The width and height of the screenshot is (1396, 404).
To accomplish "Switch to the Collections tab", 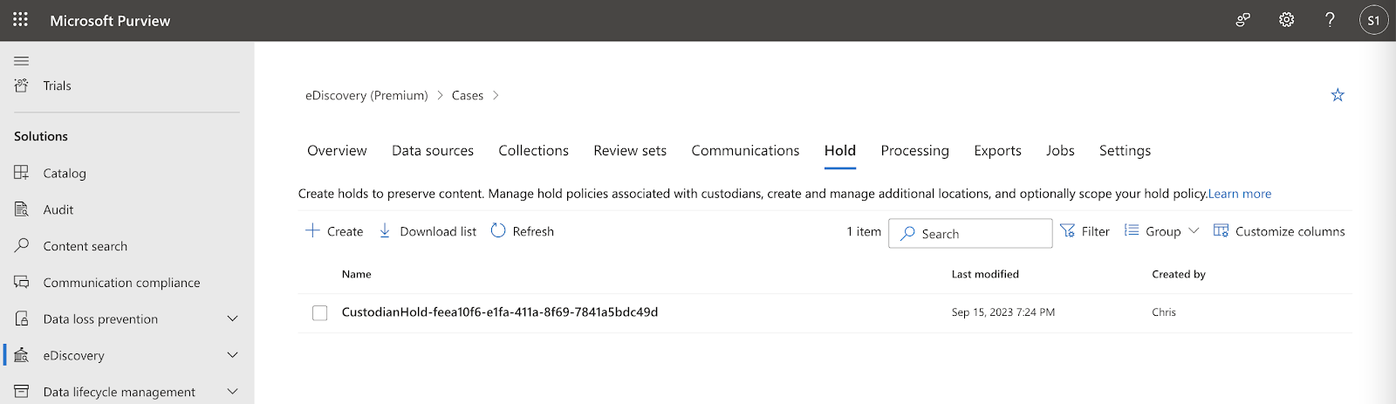I will [x=533, y=151].
